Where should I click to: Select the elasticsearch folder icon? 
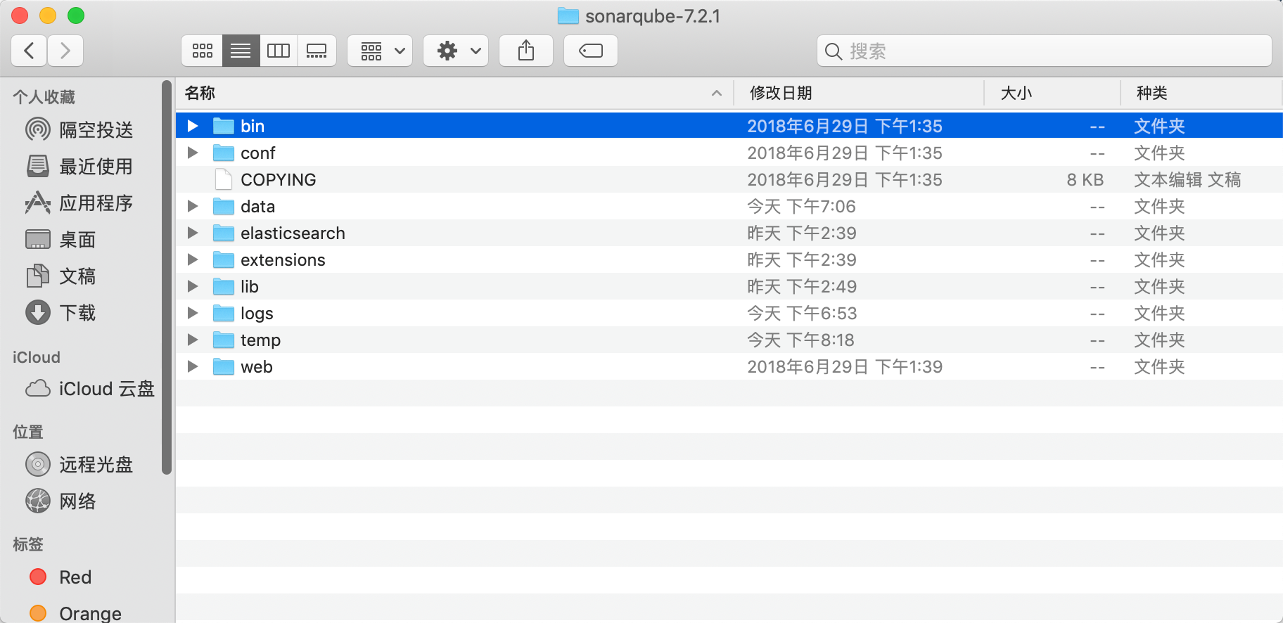224,233
